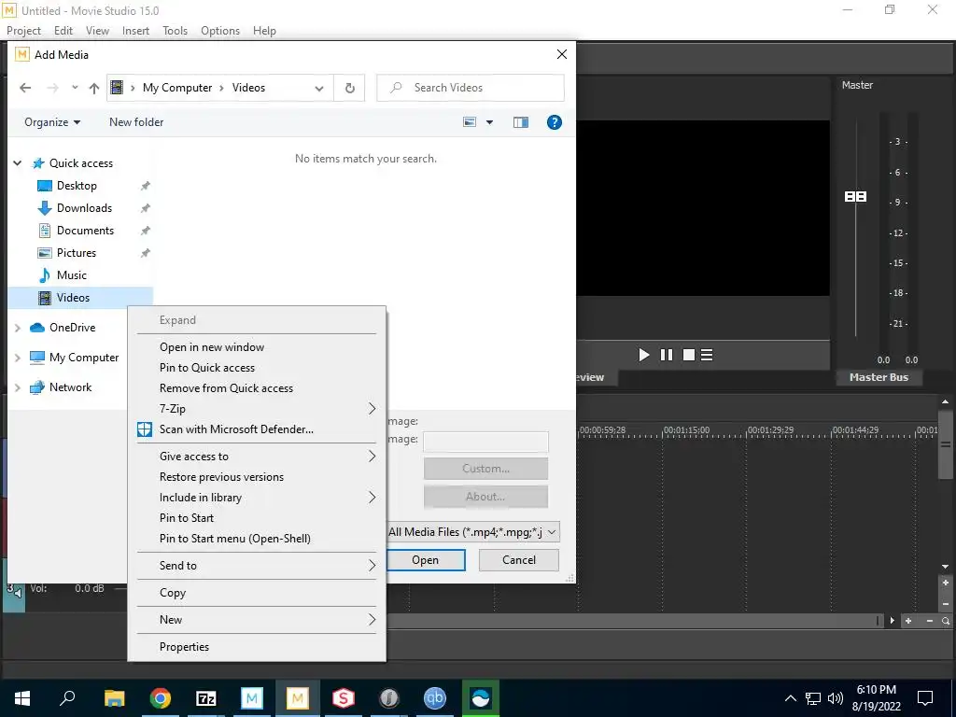Click the Master Bus label
This screenshot has height=717, width=956.
tap(879, 377)
